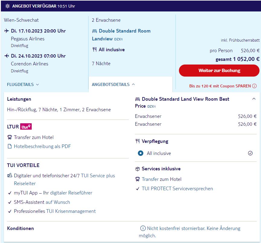Click the pro Person 526,00 € price
This screenshot has height=243, width=261.
point(234,51)
